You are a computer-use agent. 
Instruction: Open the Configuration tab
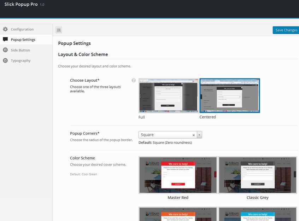point(26,29)
